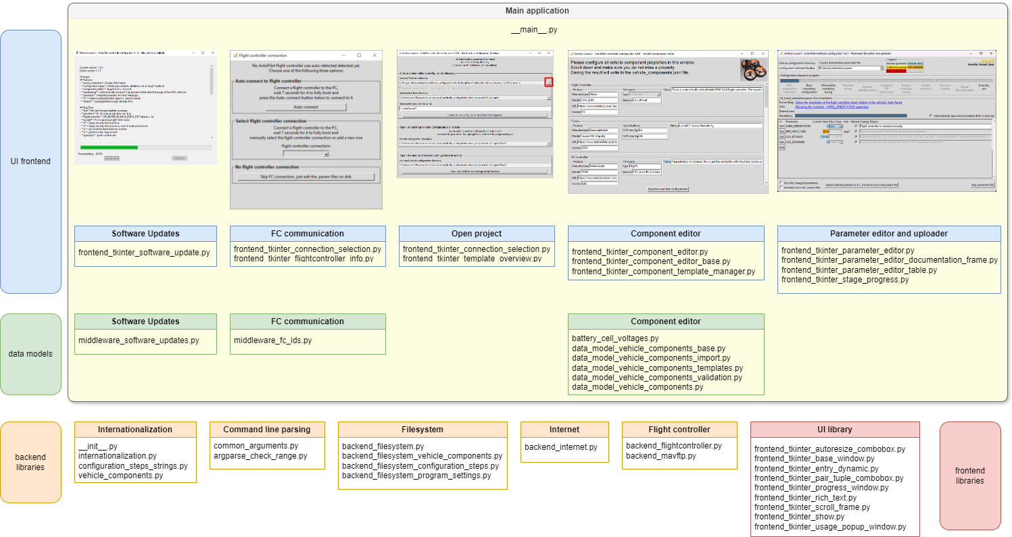Click middleware_fc_ids.py text
This screenshot has width=1012, height=537.
tap(272, 340)
